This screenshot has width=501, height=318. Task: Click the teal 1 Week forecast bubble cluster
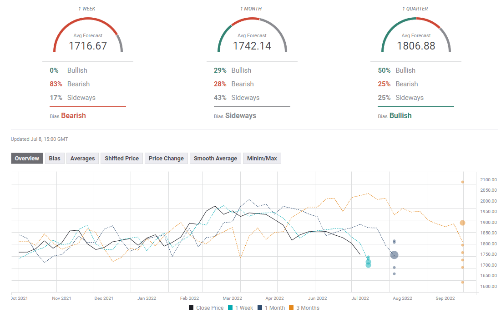pyautogui.click(x=368, y=262)
